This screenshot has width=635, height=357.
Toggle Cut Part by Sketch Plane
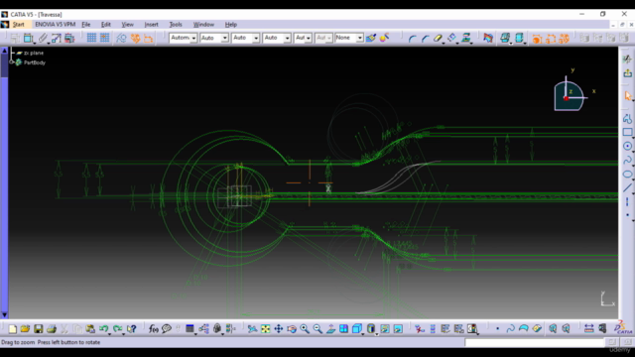[x=488, y=38]
